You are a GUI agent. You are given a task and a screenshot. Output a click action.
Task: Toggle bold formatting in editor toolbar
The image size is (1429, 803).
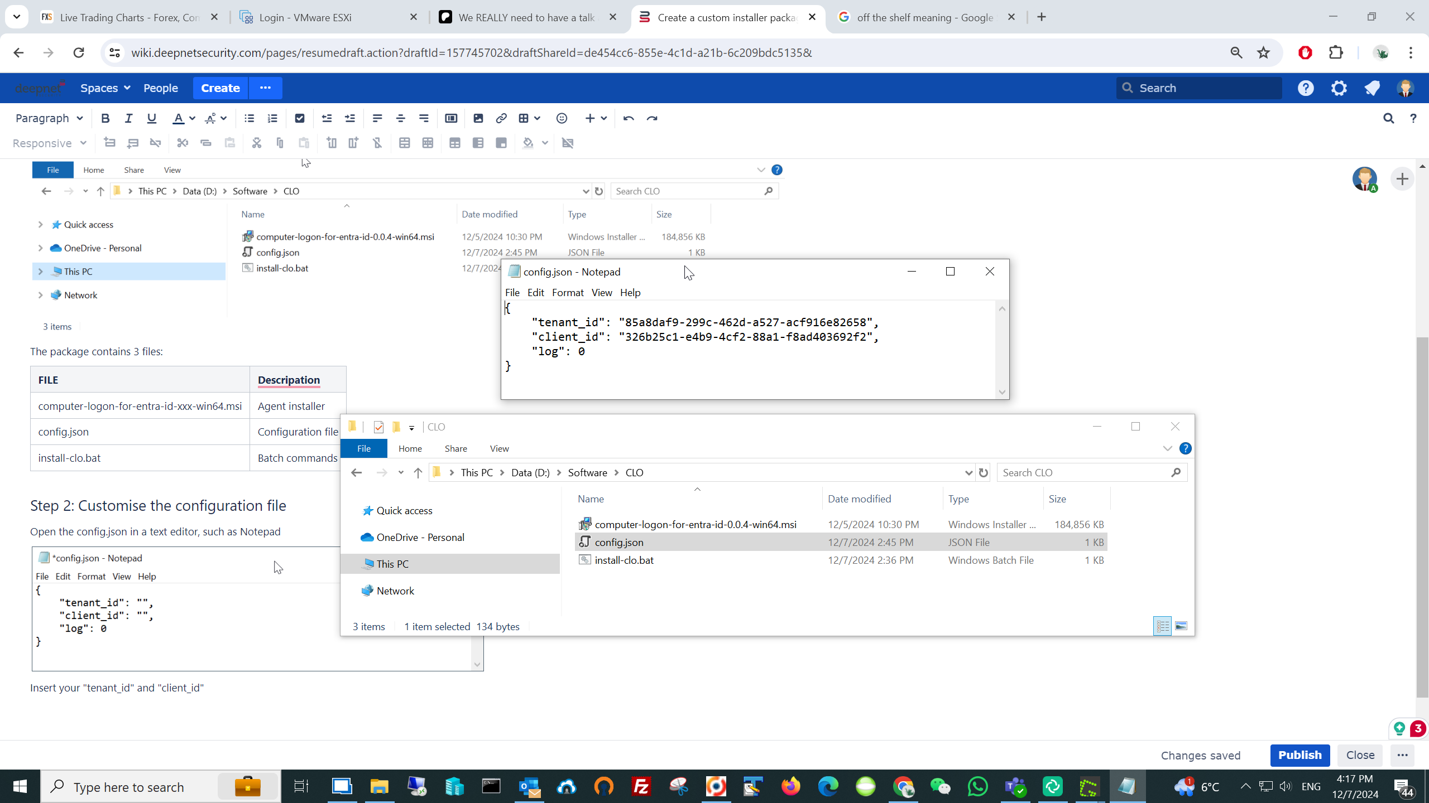(105, 118)
